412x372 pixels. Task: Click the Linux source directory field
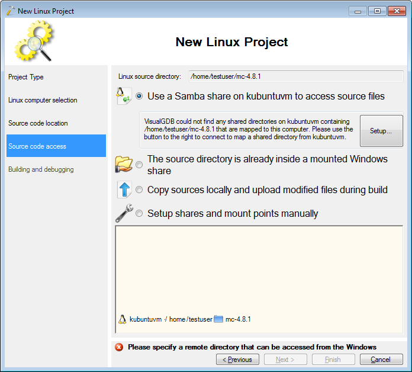pos(296,76)
